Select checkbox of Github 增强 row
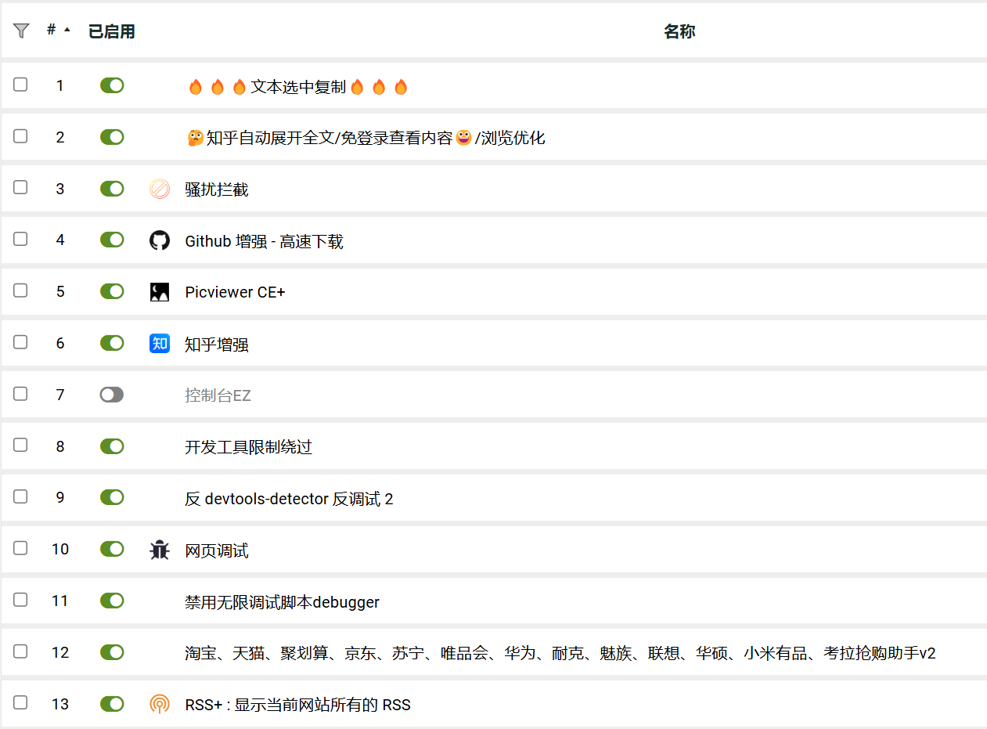The height and width of the screenshot is (729, 987). [x=20, y=239]
